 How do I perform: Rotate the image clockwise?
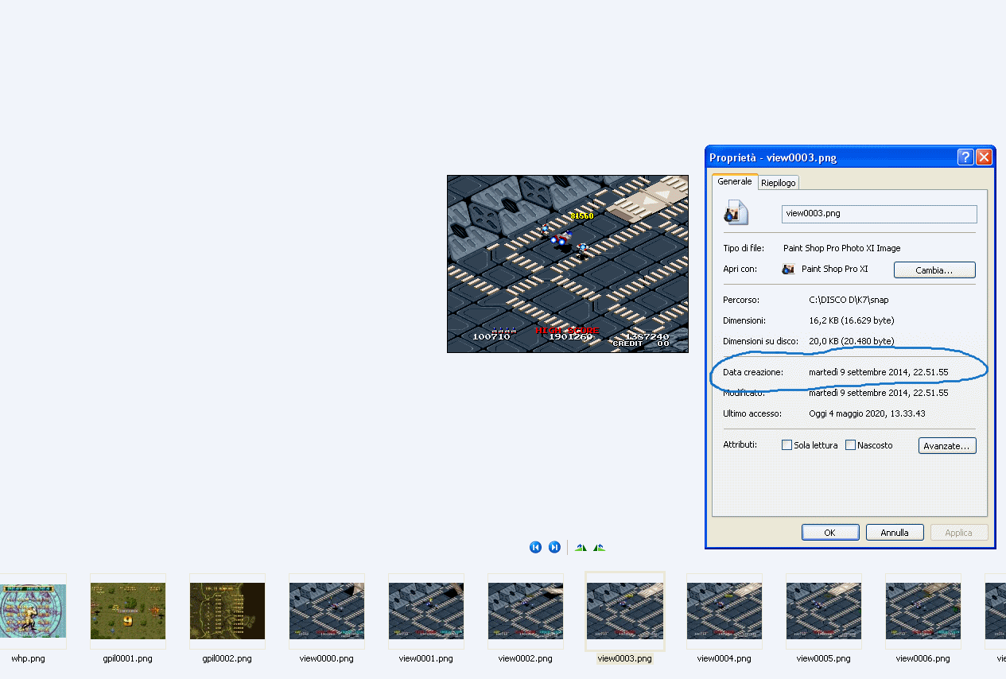(x=581, y=547)
